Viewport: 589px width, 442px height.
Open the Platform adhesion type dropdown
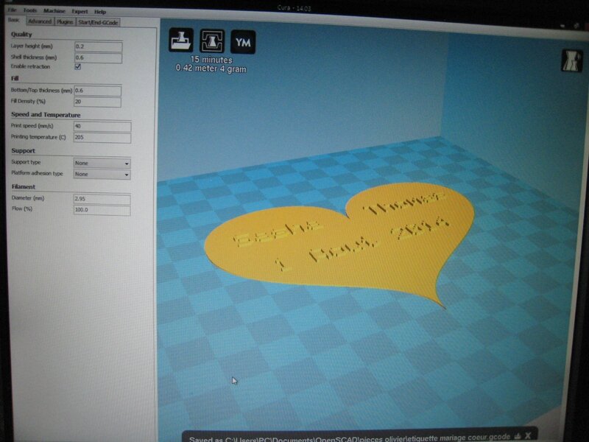102,174
